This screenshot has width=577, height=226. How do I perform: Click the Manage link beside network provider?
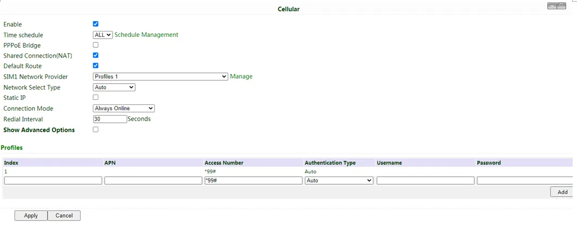click(x=241, y=77)
